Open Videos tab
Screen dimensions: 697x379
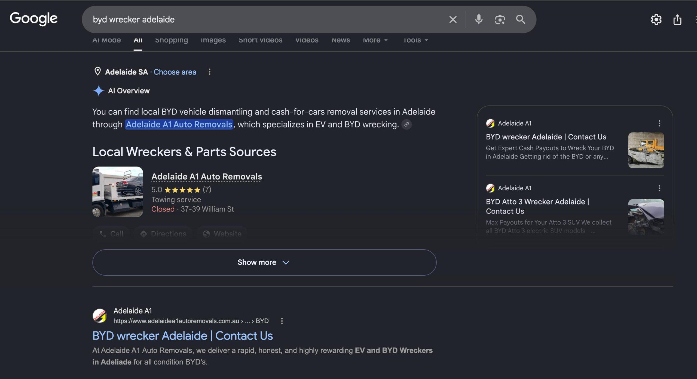point(307,40)
